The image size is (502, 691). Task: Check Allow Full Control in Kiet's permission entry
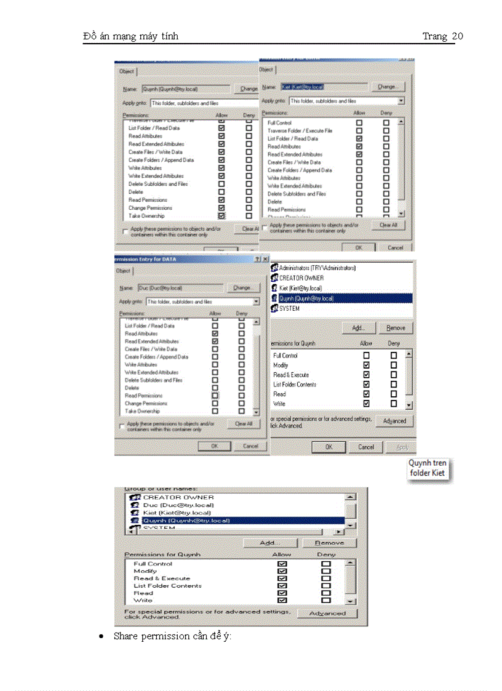pyautogui.click(x=359, y=123)
